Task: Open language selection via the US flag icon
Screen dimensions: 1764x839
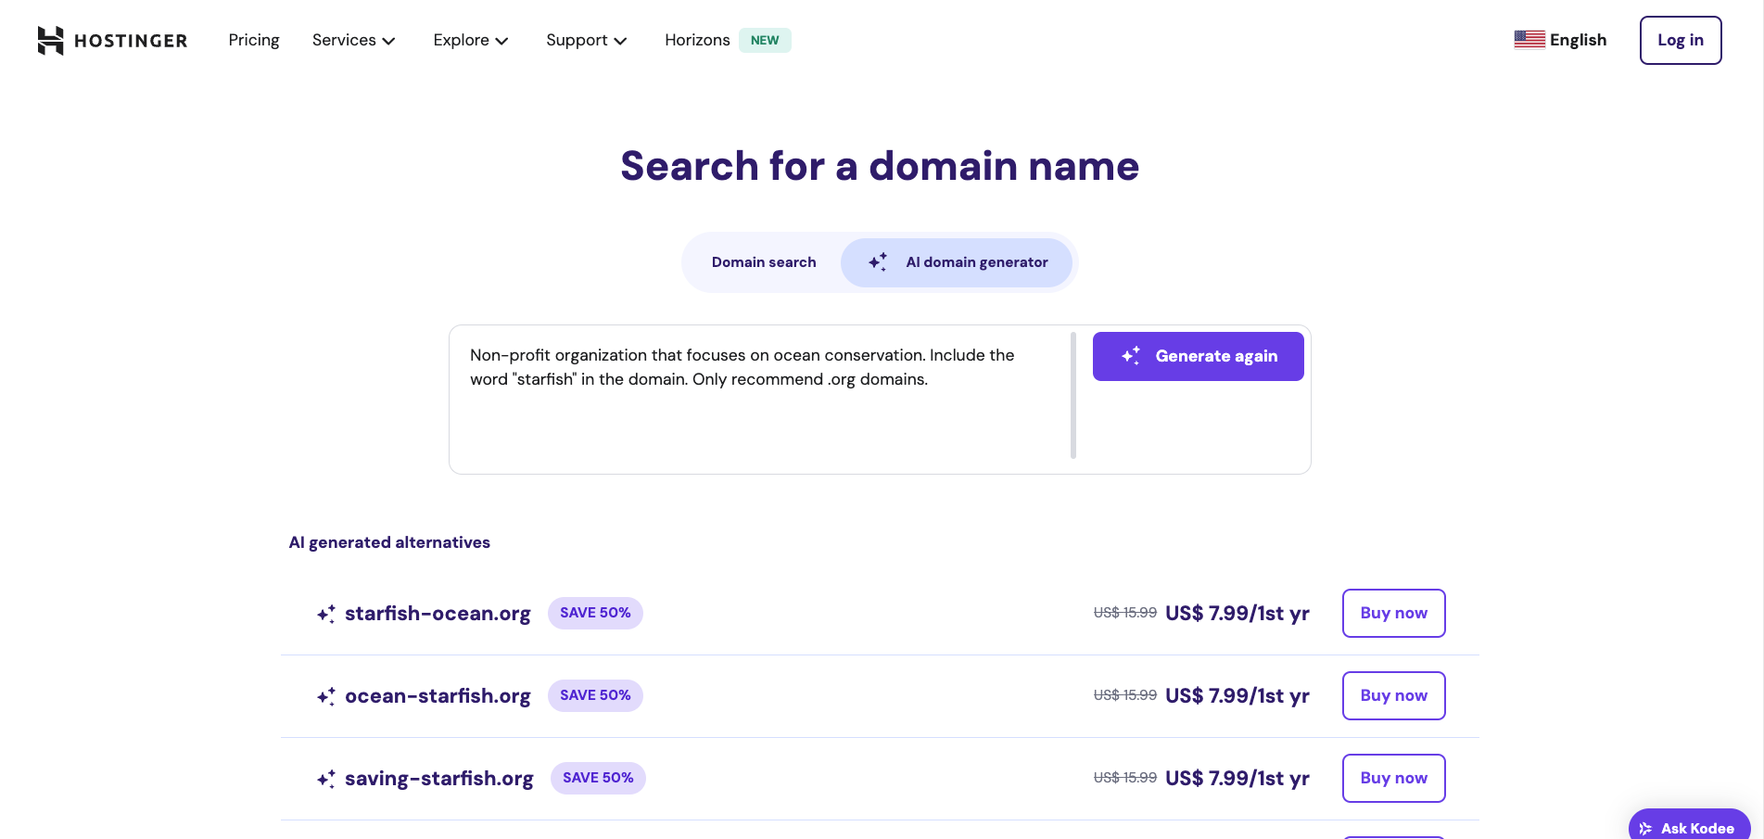Action: pyautogui.click(x=1529, y=39)
